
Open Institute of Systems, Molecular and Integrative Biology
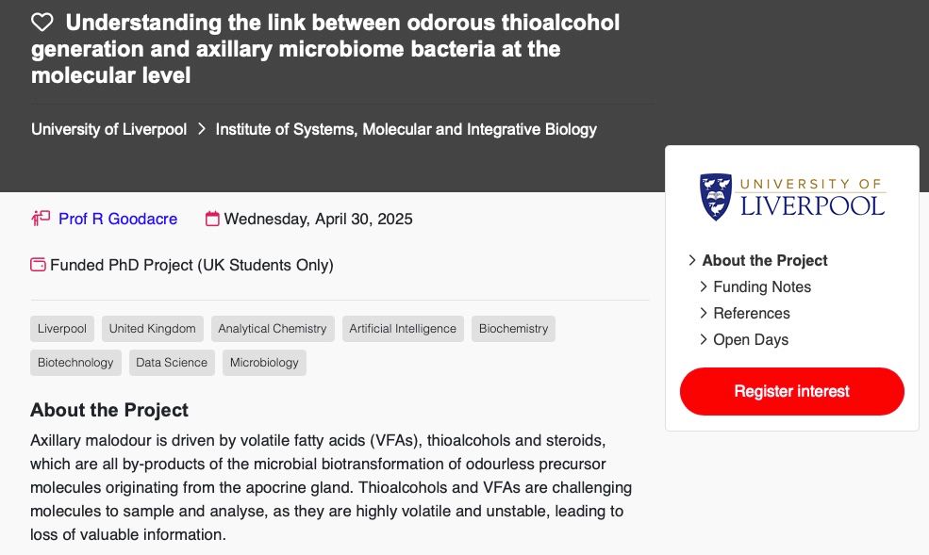point(406,129)
